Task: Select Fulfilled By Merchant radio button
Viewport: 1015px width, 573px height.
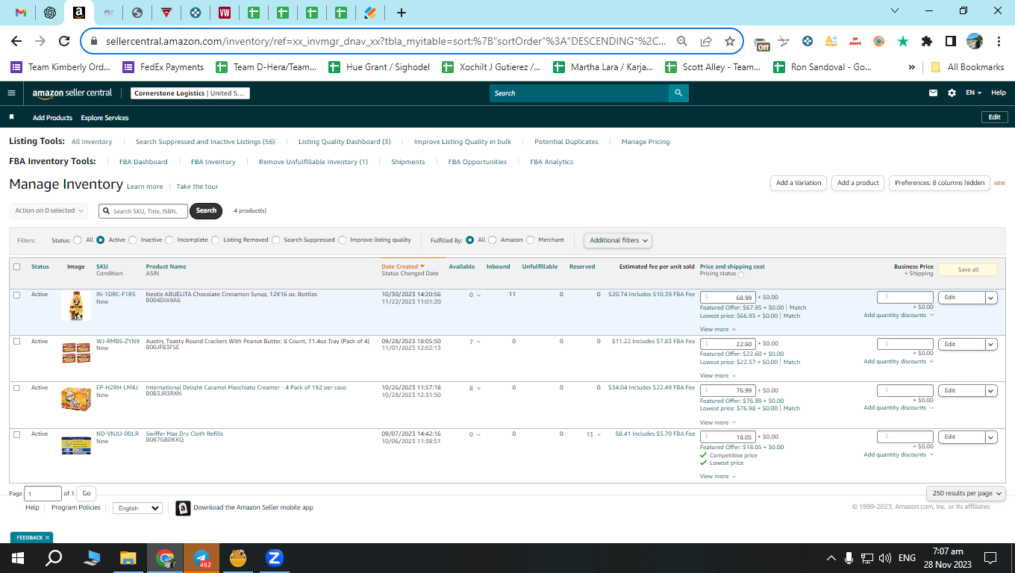Action: 531,240
